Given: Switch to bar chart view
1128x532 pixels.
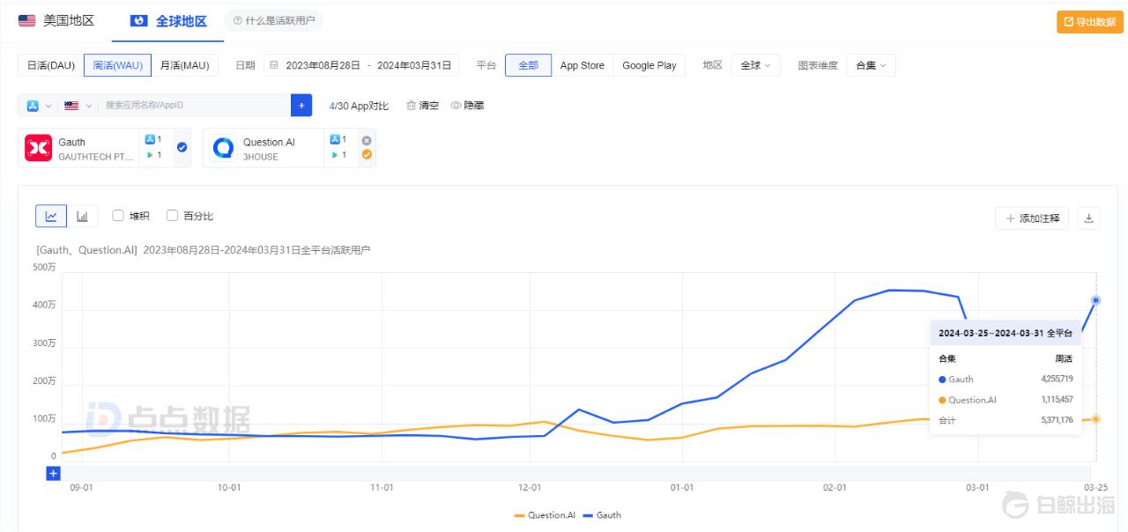Looking at the screenshot, I should (82, 216).
